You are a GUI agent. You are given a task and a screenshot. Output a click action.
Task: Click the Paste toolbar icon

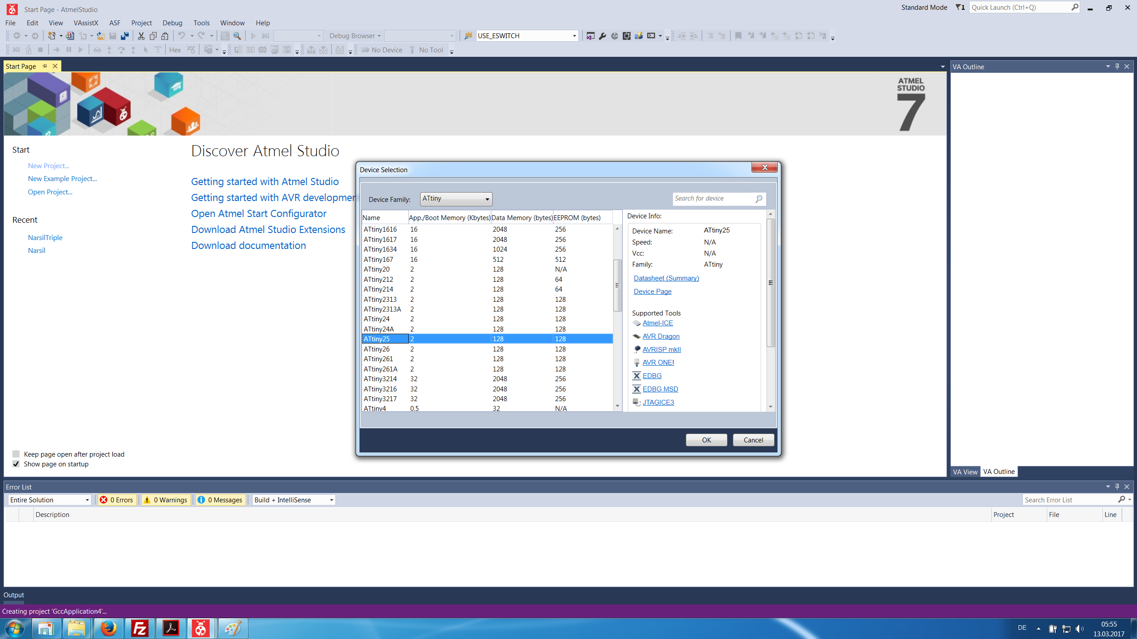pos(165,36)
